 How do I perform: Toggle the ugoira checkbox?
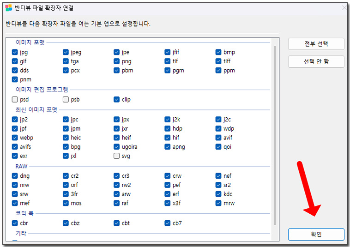[x=116, y=147]
